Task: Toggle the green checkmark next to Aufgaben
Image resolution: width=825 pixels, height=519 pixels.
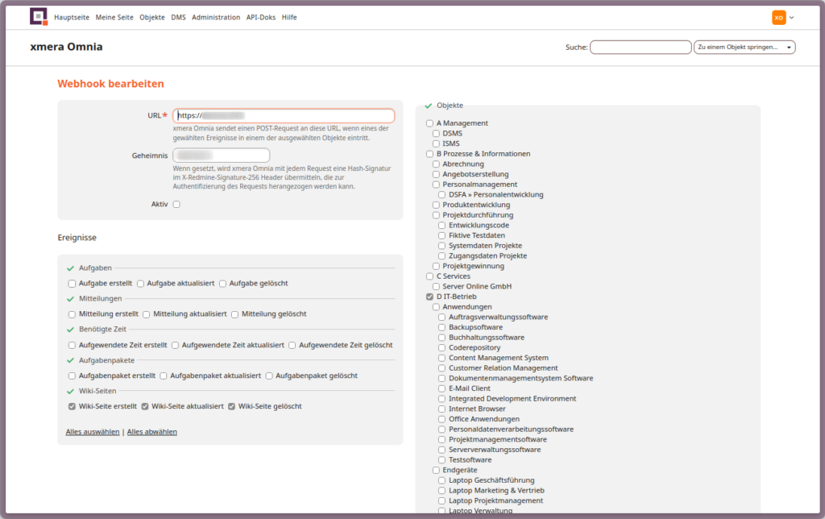Action: (71, 268)
